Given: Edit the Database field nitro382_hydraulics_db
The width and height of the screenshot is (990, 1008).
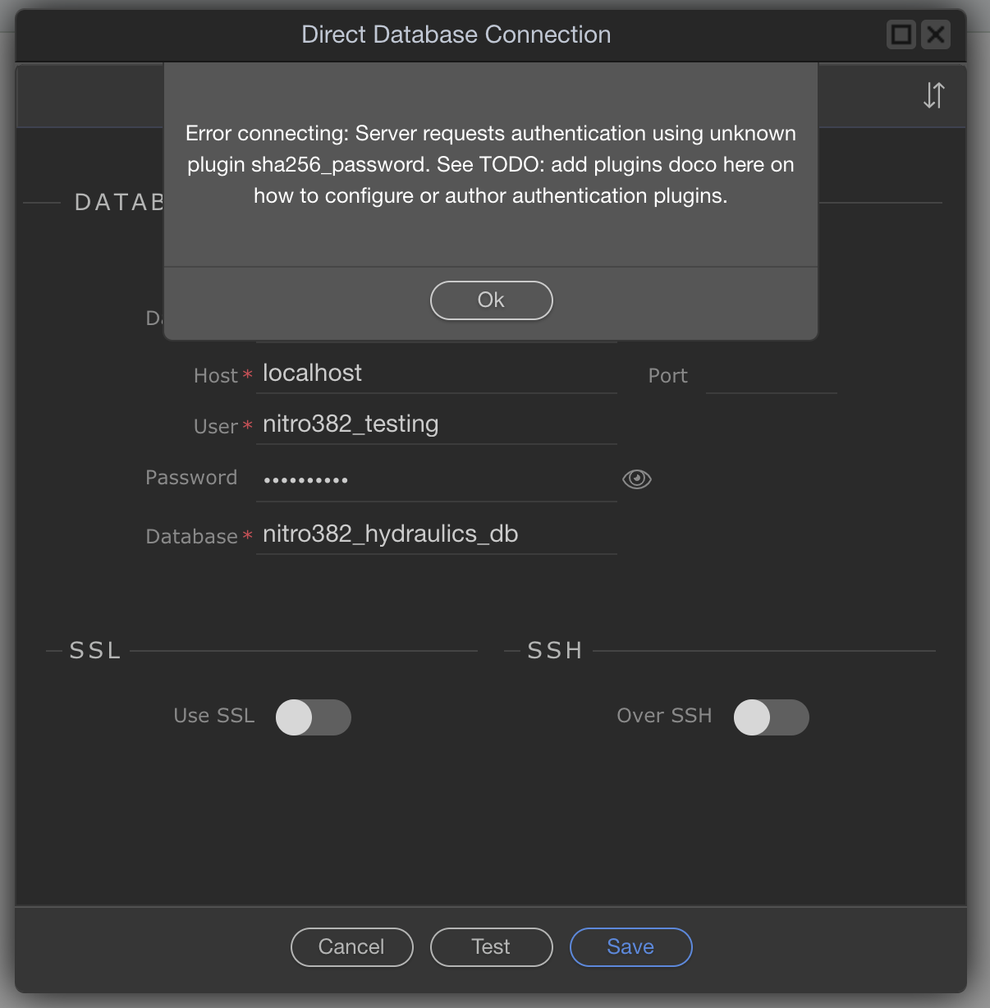Looking at the screenshot, I should [435, 534].
